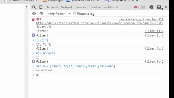This screenshot has width=174, height=98.
Task: Click the repeat count 3 badge
Action: tap(33, 35)
